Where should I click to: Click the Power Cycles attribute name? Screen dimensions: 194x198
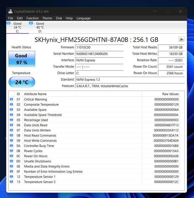33,151
